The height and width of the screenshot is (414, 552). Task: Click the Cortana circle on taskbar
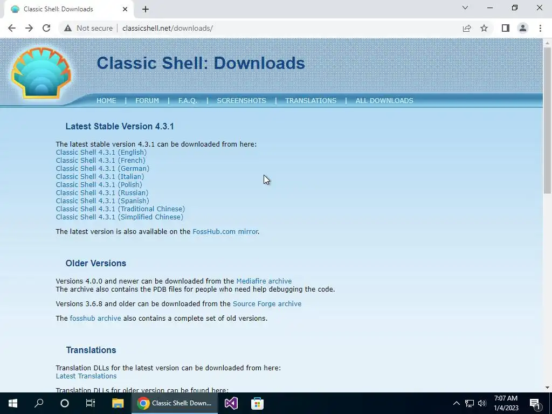coord(65,403)
